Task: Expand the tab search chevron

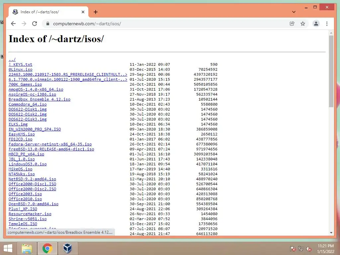Action: tap(294, 12)
